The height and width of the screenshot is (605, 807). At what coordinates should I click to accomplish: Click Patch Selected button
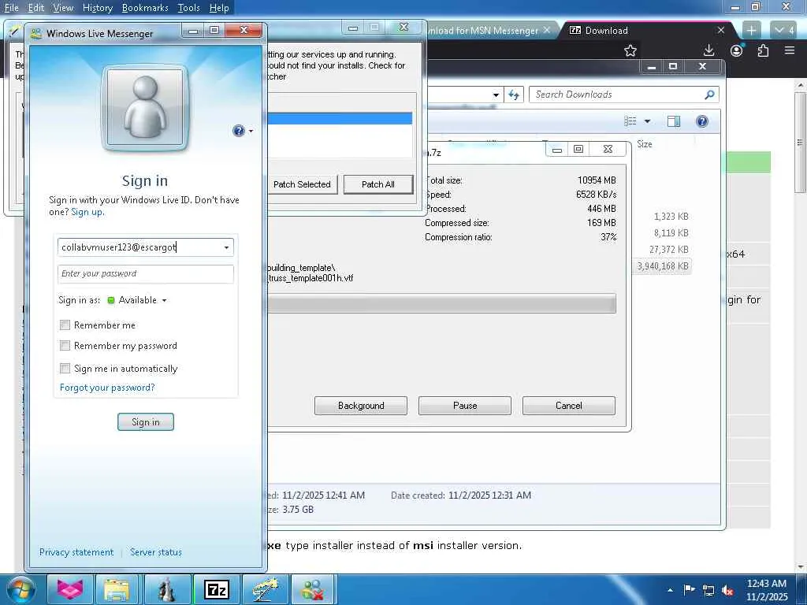[302, 184]
